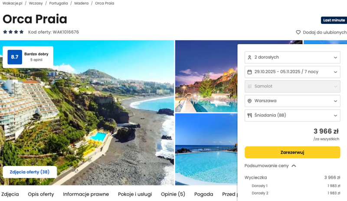Switch to the Opis oferty tab
This screenshot has width=347, height=201.
41,194
